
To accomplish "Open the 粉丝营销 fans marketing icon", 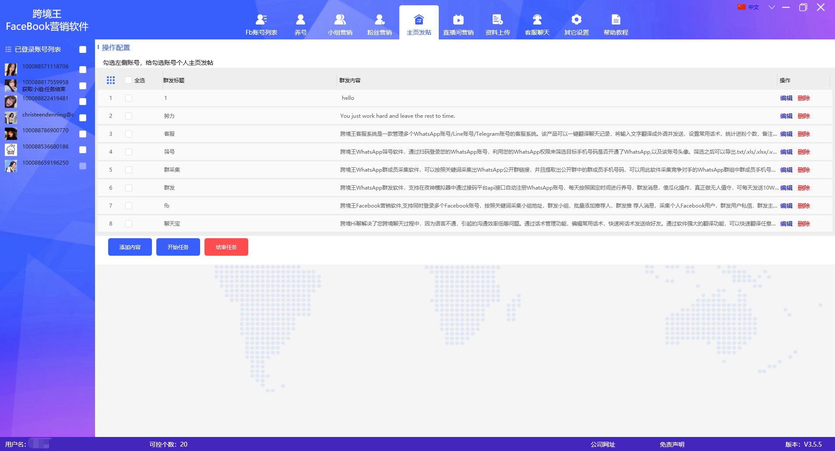I will (379, 20).
